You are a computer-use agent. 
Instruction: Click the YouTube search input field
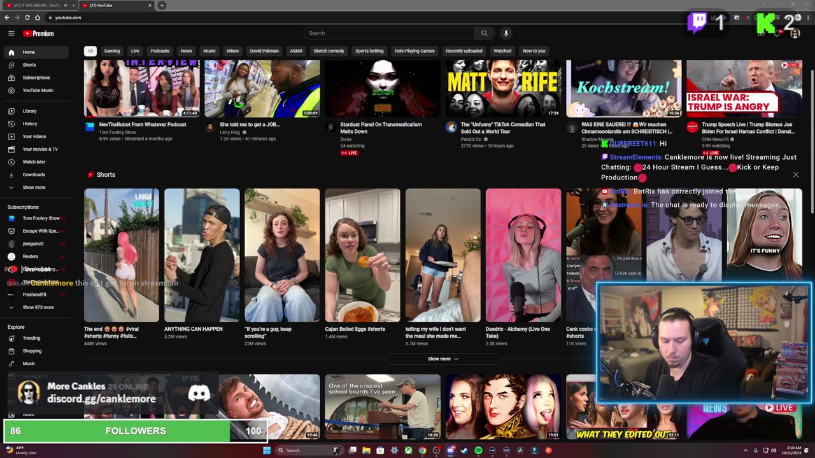(388, 33)
